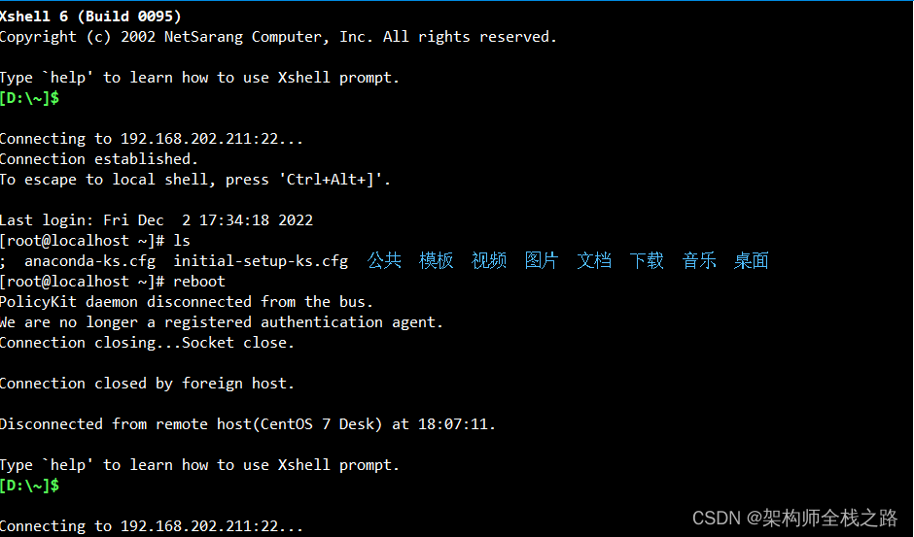Click the initial-setup-ks.cfg file name

tap(260, 260)
